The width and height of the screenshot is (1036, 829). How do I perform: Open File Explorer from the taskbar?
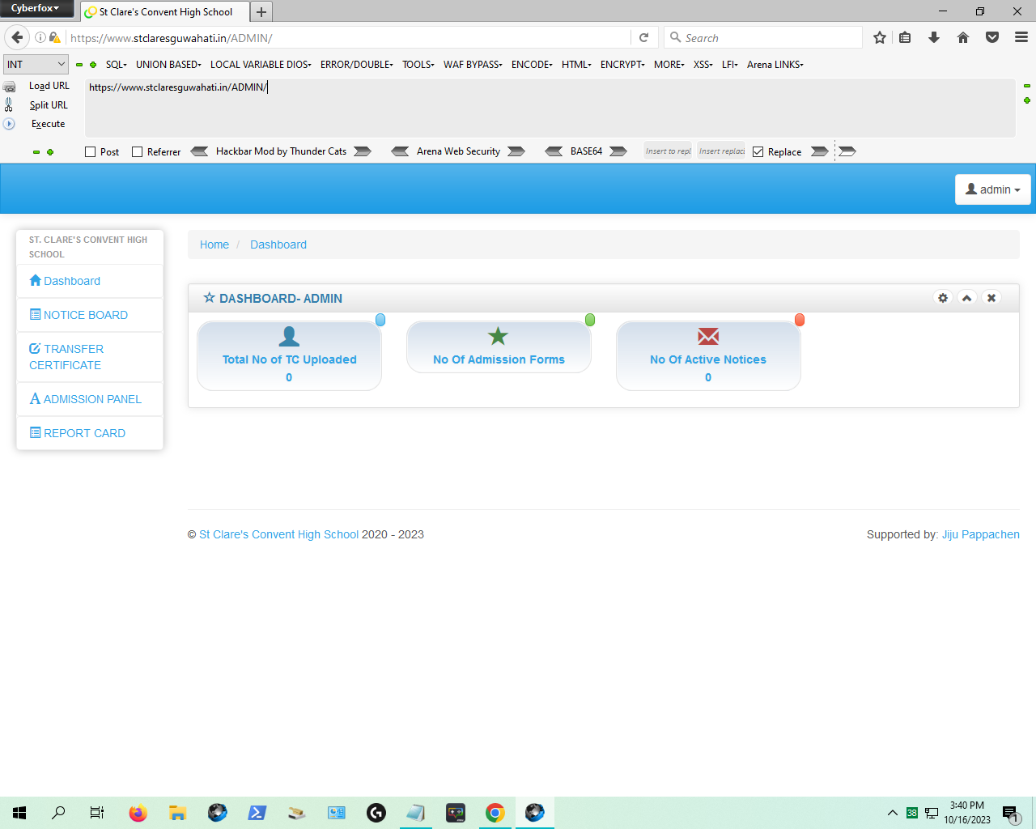pos(178,813)
